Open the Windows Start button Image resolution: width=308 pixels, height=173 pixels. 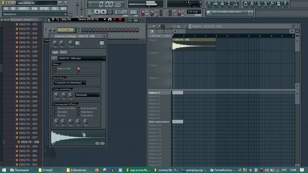point(4,170)
